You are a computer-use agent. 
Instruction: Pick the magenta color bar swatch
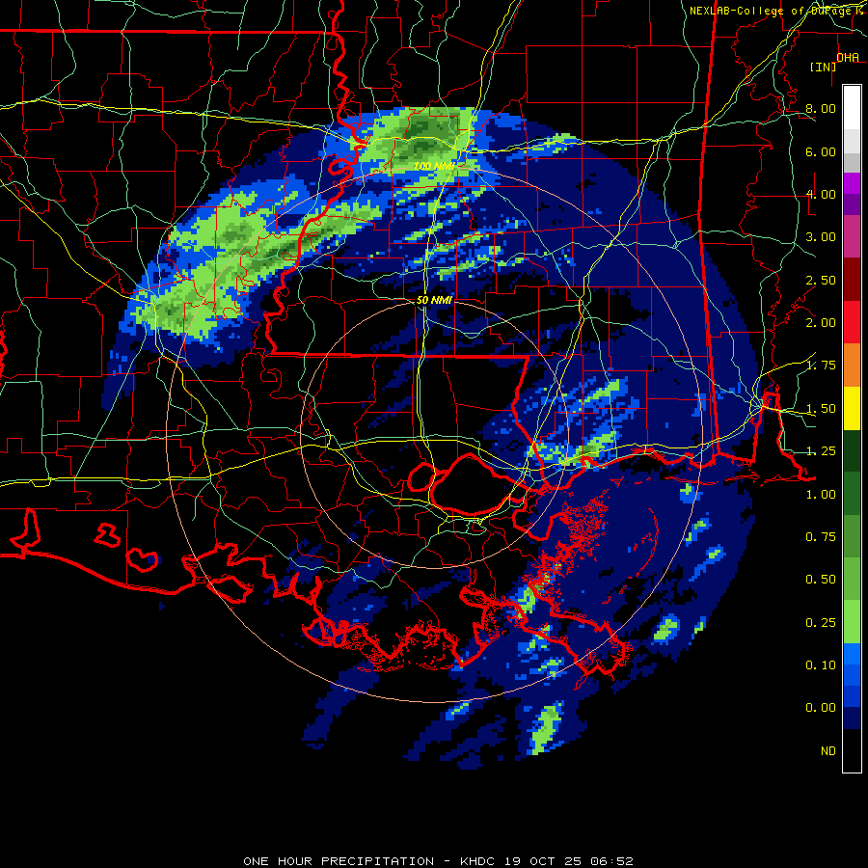(852, 183)
